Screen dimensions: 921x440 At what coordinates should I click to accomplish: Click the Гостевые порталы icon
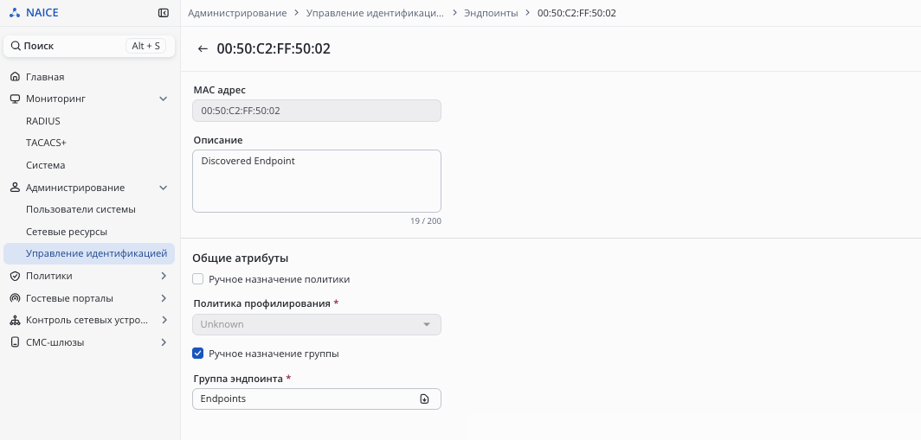[x=15, y=298]
